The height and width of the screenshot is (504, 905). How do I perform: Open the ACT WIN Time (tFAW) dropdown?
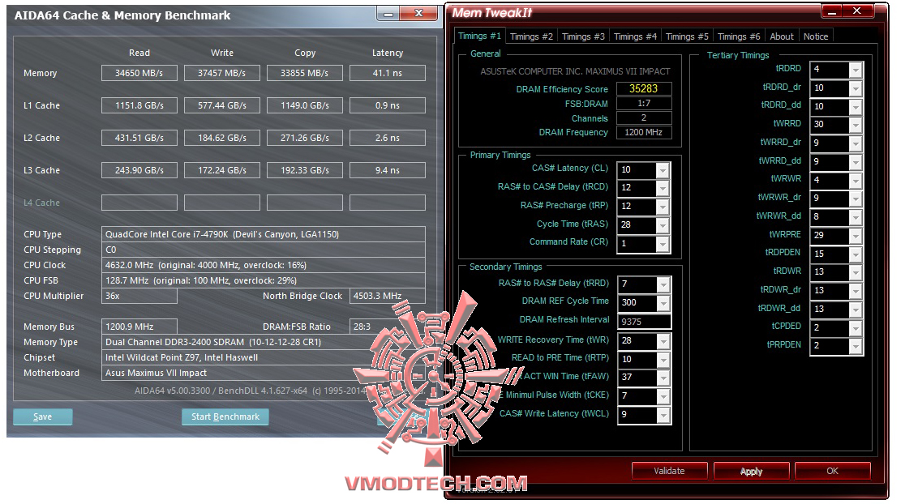[x=663, y=378]
